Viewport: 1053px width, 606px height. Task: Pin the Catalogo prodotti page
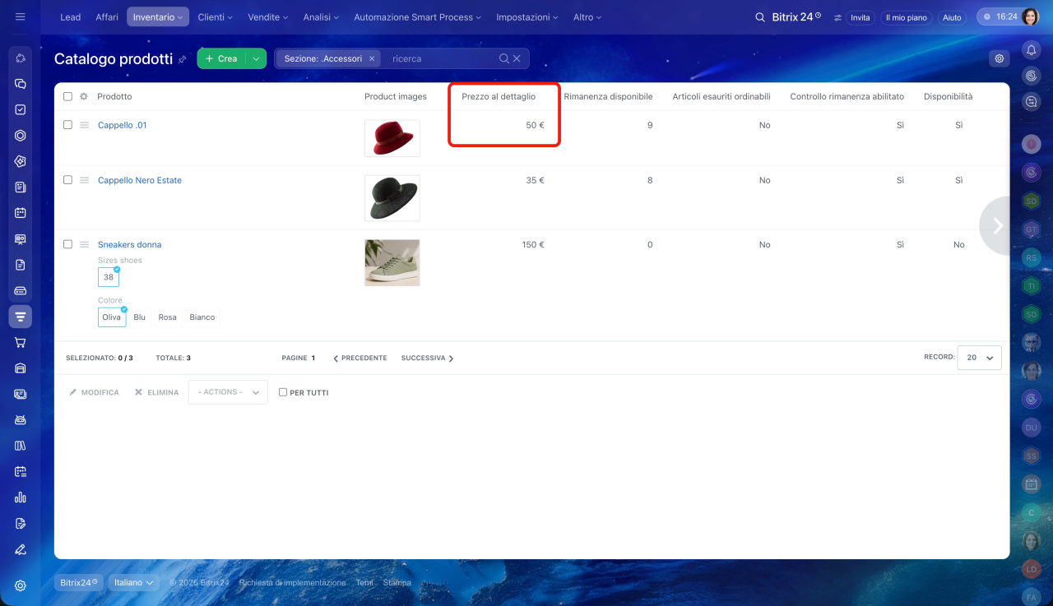tap(183, 59)
